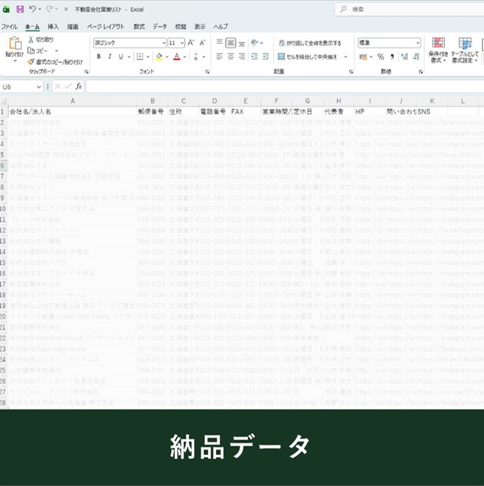Select row 10 header

pos(3,209)
